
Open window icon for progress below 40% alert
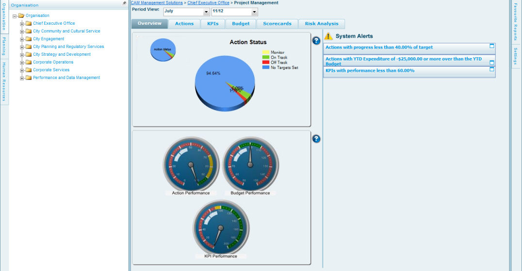[x=491, y=46]
